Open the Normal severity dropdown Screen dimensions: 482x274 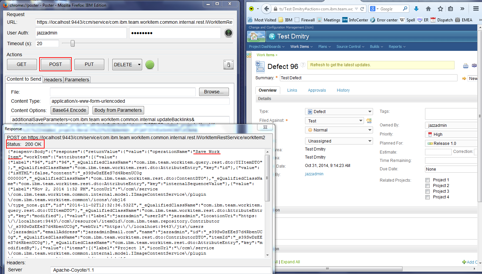click(339, 130)
